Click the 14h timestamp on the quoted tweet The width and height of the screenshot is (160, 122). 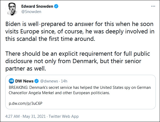(64, 81)
